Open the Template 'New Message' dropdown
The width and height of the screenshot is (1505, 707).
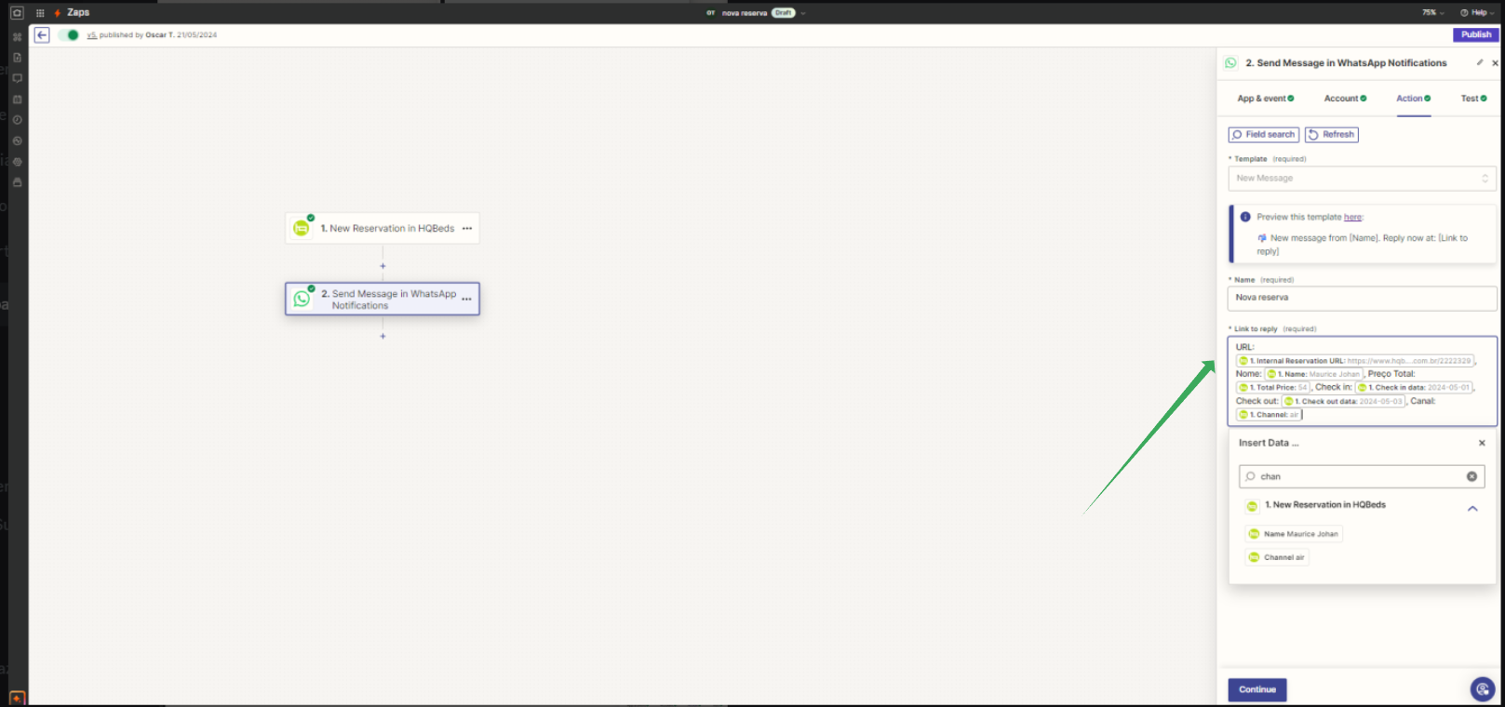point(1362,178)
